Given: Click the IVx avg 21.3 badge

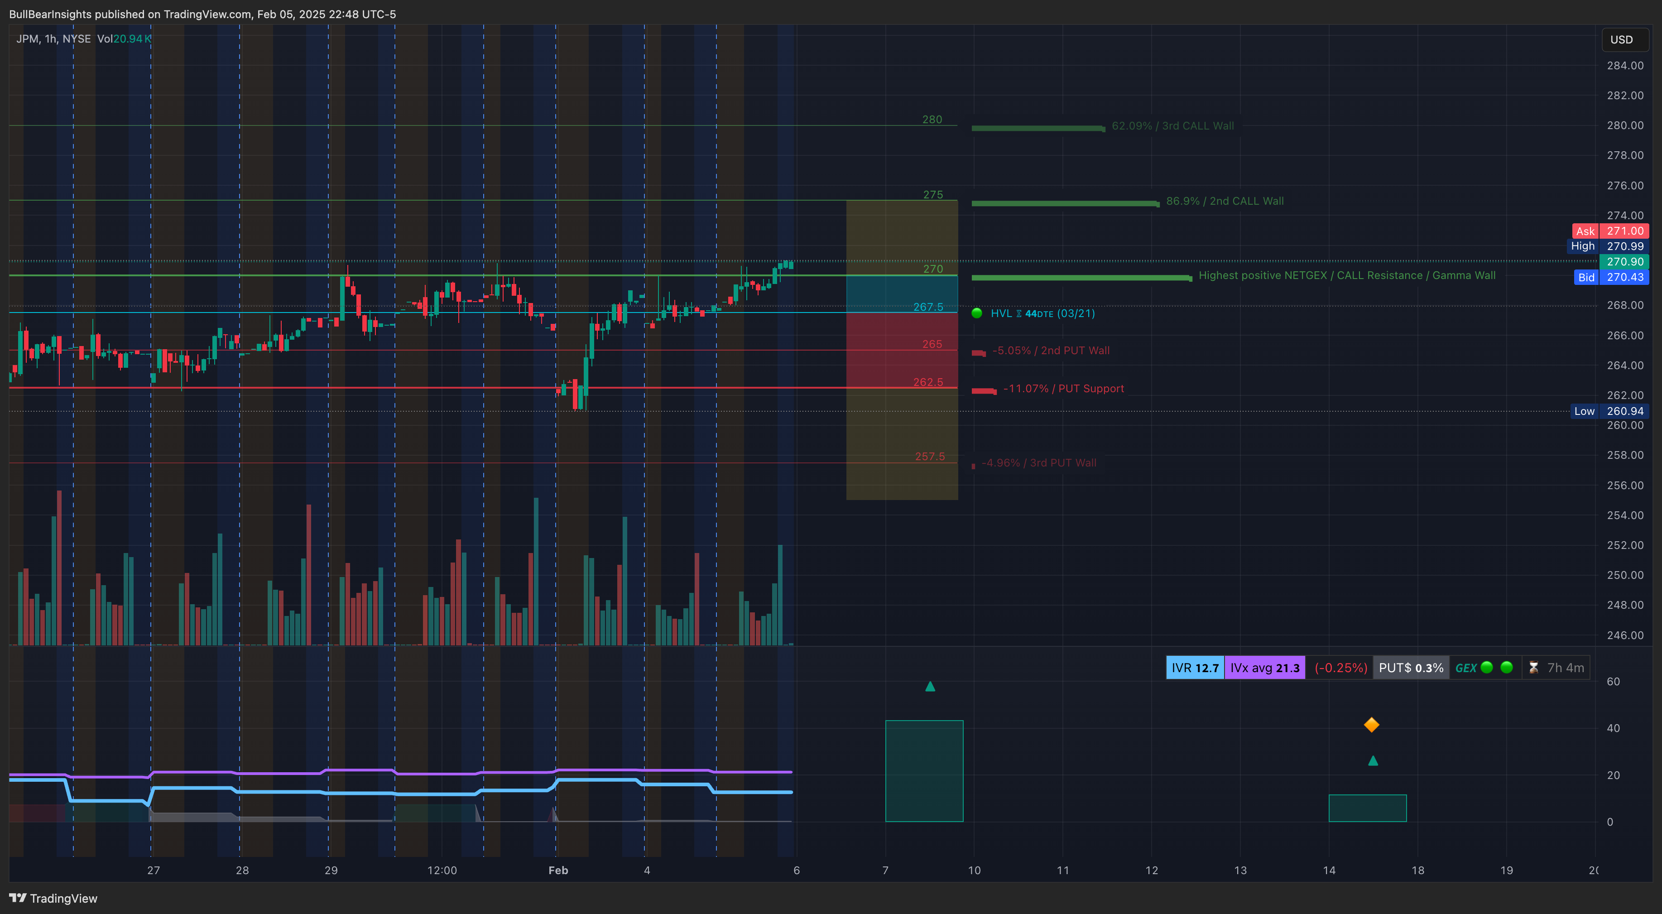Looking at the screenshot, I should 1264,668.
